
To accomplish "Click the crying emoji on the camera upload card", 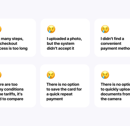I will pos(105,75).
